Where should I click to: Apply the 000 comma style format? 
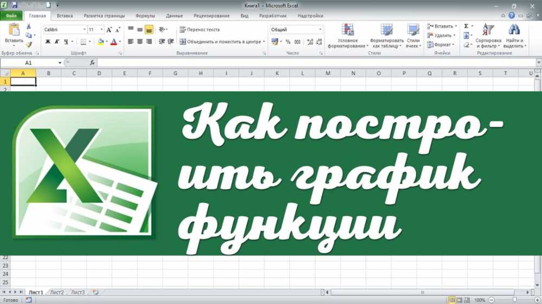pos(297,42)
